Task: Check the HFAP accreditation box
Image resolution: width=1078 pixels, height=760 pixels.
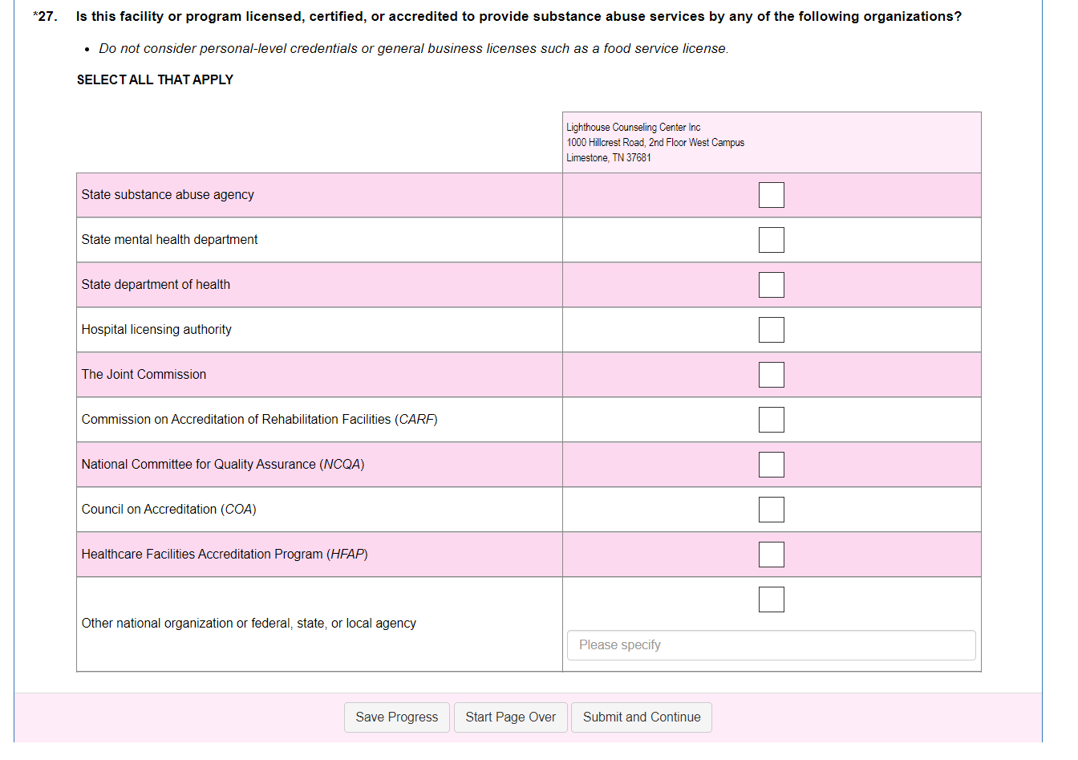Action: point(771,555)
